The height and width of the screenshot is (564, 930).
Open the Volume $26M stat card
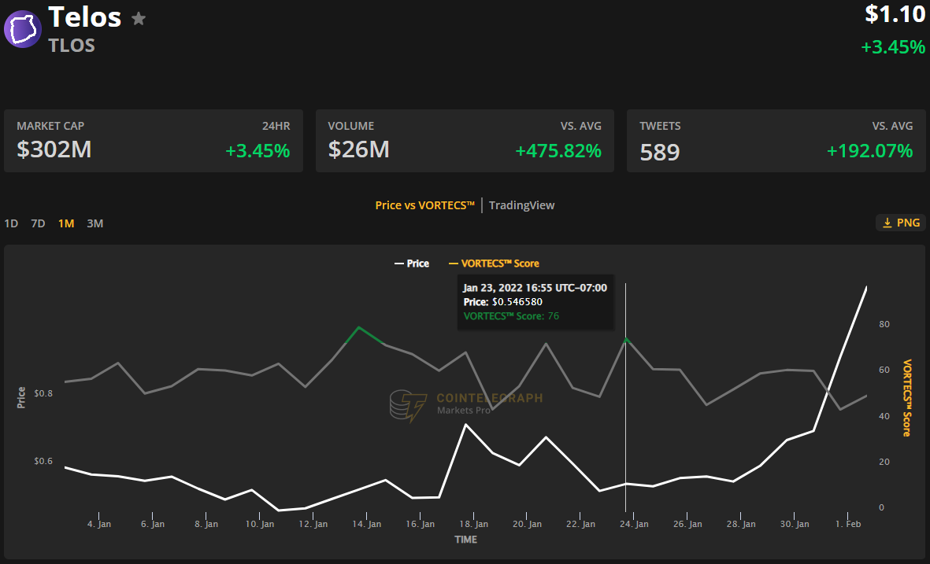point(465,141)
